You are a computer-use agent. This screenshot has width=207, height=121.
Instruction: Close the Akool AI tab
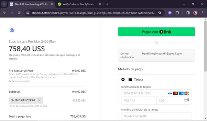coord(52,4)
